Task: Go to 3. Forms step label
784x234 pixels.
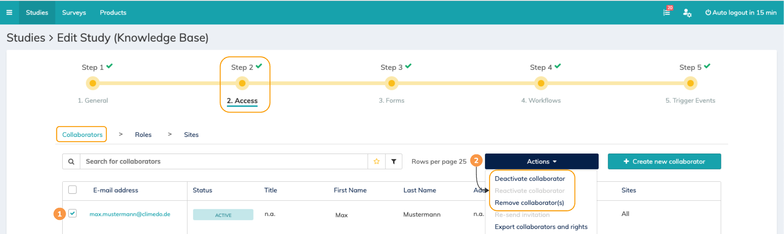Action: (x=391, y=101)
